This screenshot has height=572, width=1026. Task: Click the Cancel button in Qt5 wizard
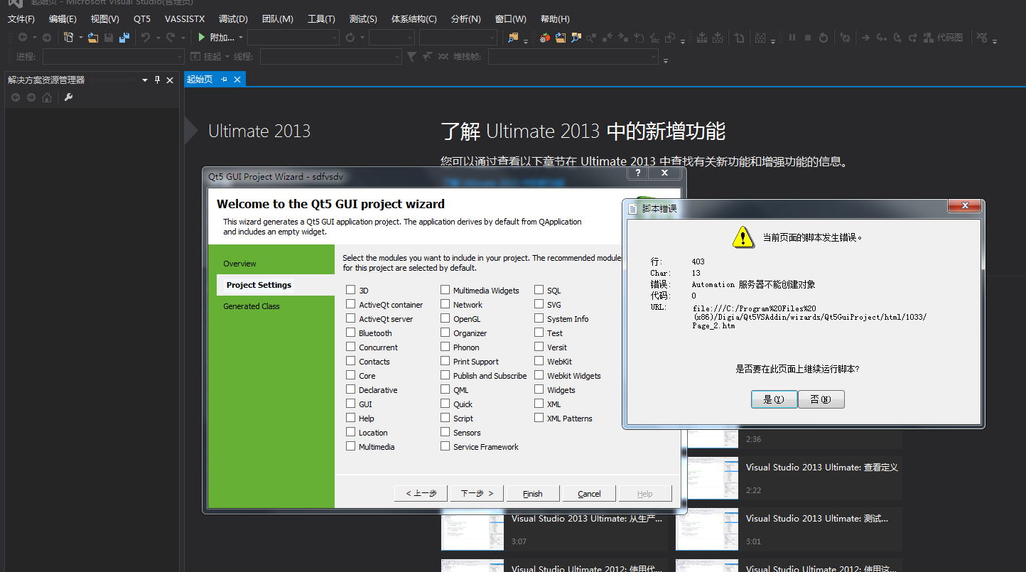click(x=589, y=494)
